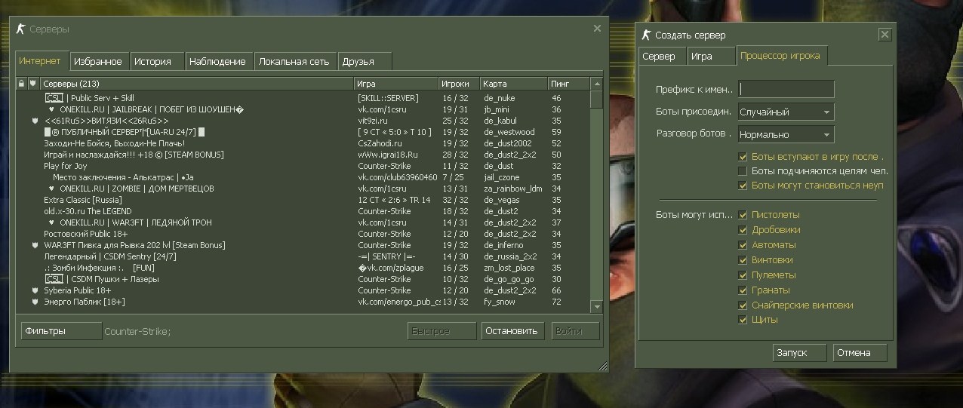Image resolution: width=963 pixels, height=408 pixels.
Task: Toggle 'Боты могут становиться неуп' checkbox
Action: (x=743, y=185)
